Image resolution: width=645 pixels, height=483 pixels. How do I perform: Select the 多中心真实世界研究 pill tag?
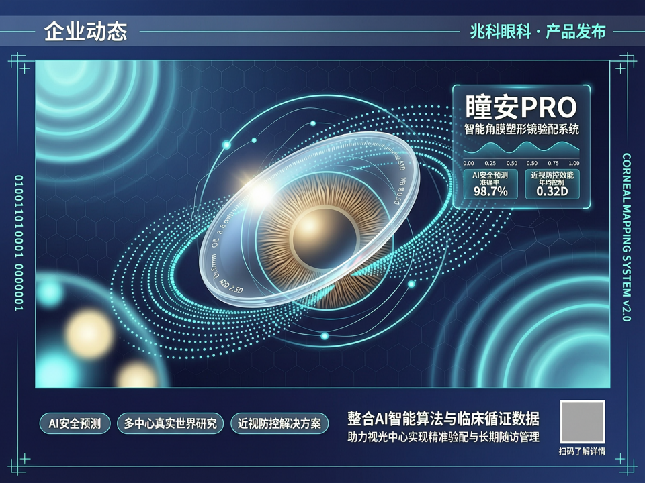click(170, 423)
